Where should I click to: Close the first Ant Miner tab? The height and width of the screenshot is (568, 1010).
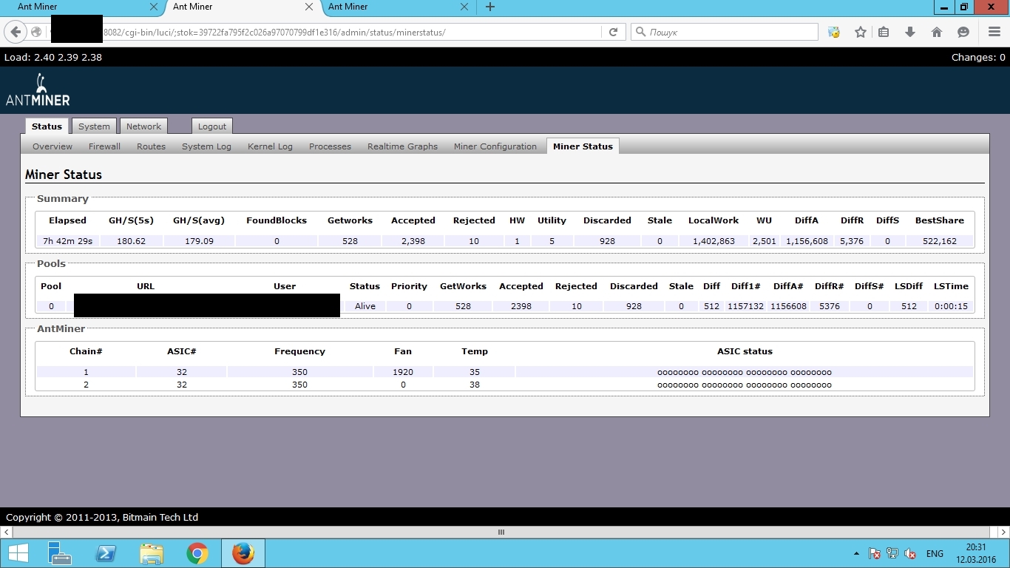(154, 7)
